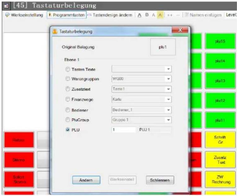Click the PLU 1 name field
The height and width of the screenshot is (196, 237).
[x=155, y=130]
